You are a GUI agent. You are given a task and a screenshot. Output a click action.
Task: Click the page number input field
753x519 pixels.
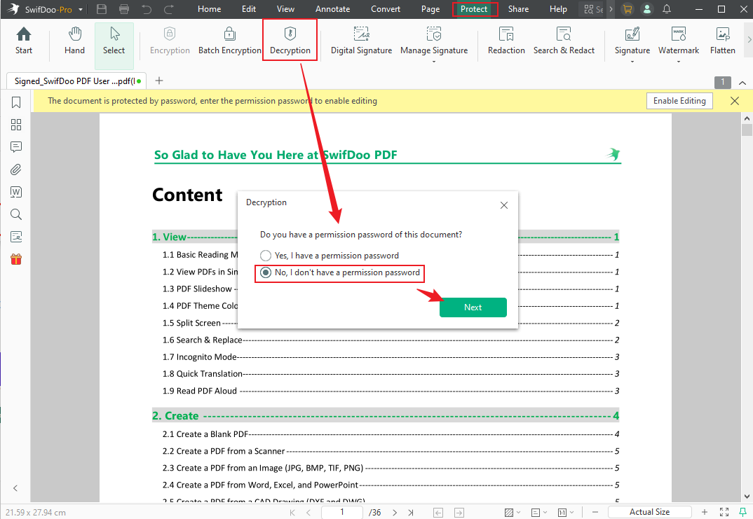coord(341,512)
